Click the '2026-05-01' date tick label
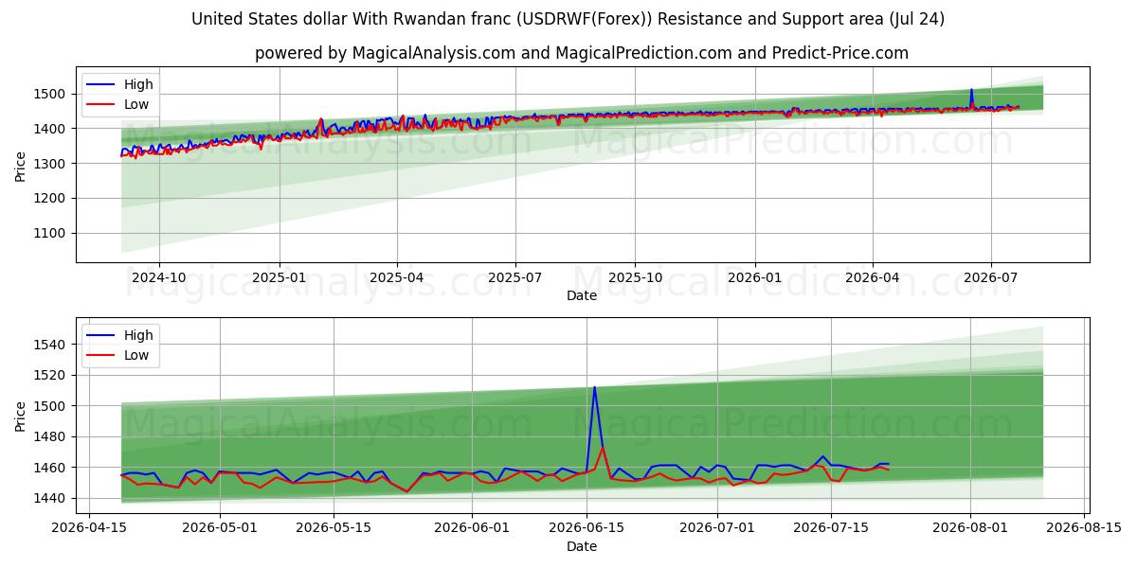The image size is (1137, 568). pyautogui.click(x=220, y=528)
